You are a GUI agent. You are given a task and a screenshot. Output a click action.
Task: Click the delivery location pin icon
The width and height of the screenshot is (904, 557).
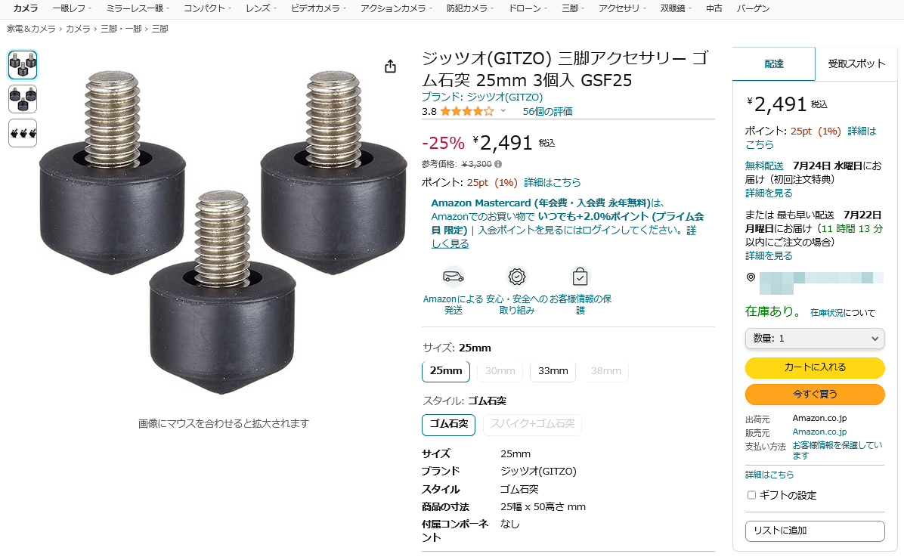751,277
